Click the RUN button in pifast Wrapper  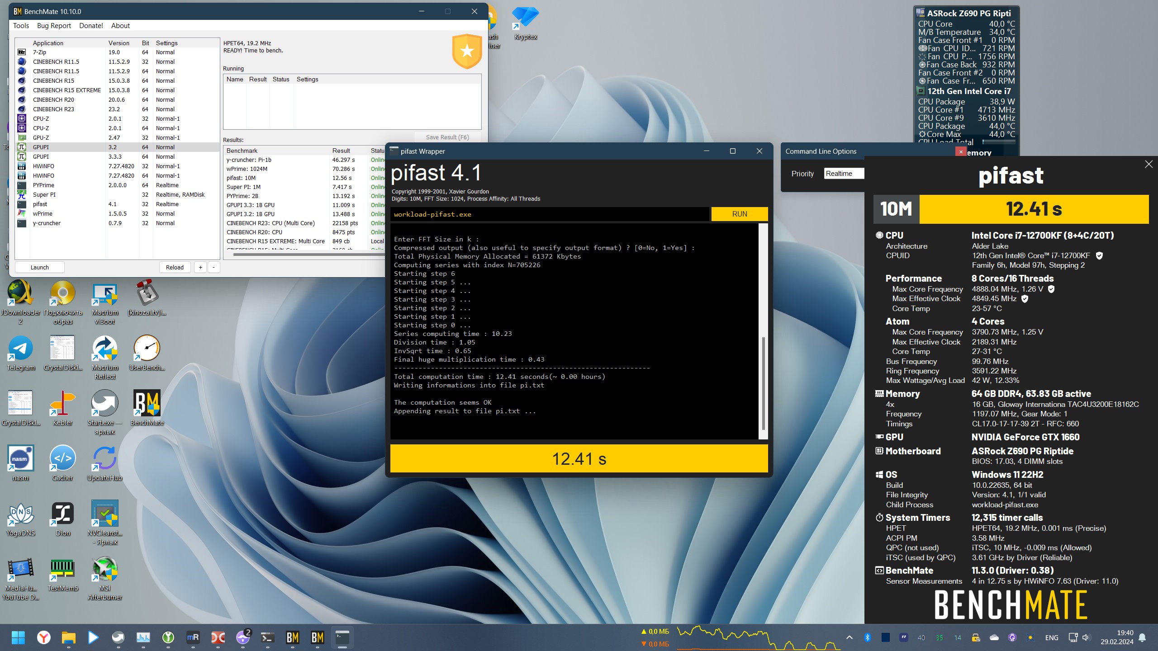tap(740, 214)
